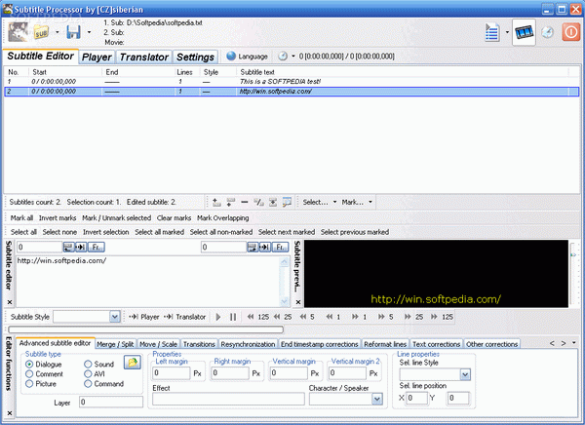This screenshot has height=425, width=585.
Task: Click the split subtitle slash icon
Action: [x=258, y=202]
